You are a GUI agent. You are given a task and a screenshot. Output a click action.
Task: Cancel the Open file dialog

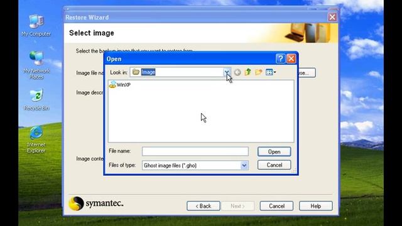coord(274,164)
